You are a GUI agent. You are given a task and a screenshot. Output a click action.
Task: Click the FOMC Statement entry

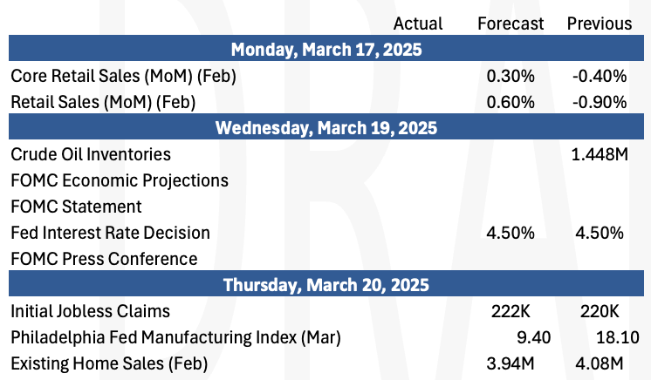pyautogui.click(x=76, y=207)
